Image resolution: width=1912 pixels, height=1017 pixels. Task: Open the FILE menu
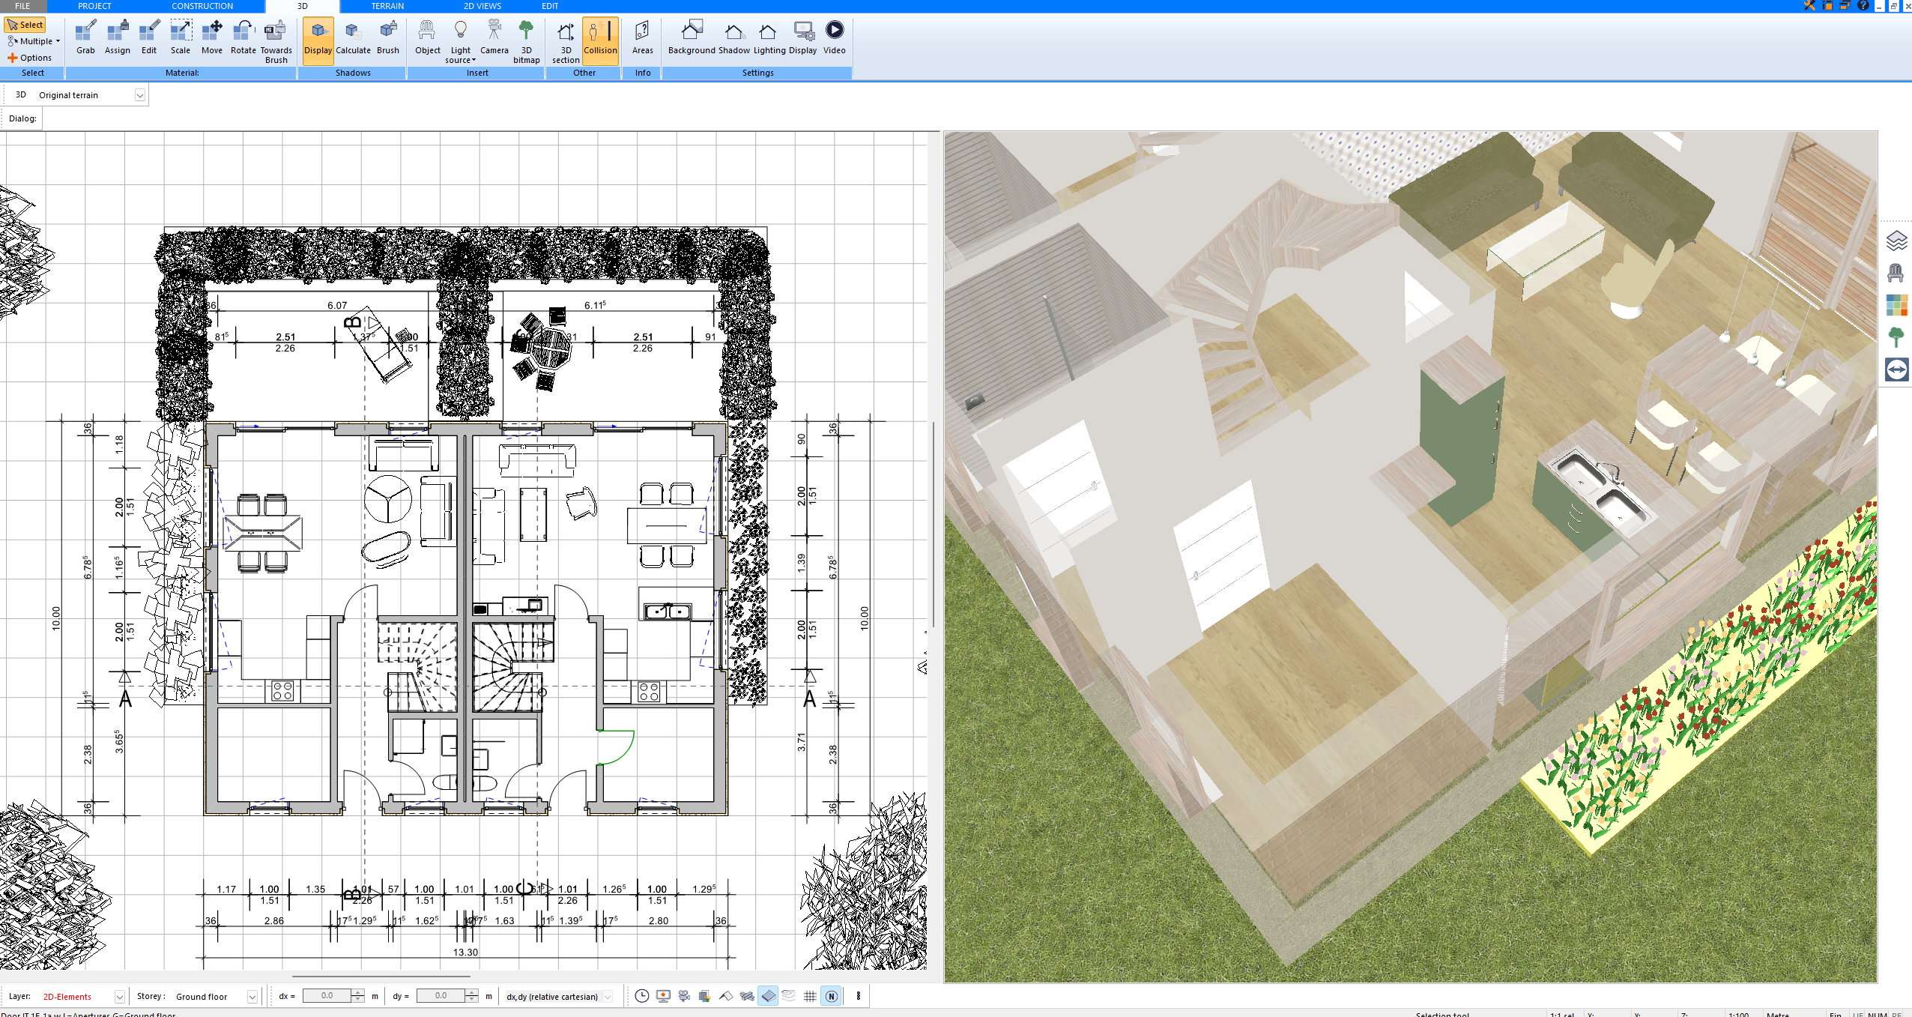(22, 6)
